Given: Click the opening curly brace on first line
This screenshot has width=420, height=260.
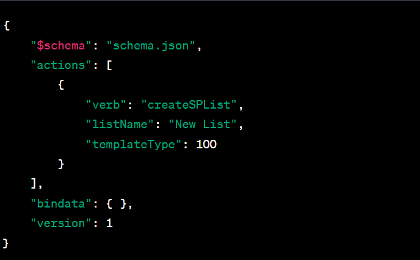Looking at the screenshot, I should coord(7,26).
